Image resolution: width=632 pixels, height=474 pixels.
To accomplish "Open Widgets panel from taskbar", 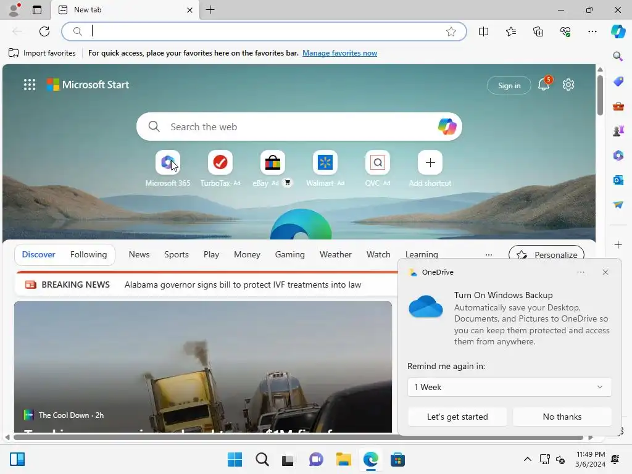I will pyautogui.click(x=17, y=459).
